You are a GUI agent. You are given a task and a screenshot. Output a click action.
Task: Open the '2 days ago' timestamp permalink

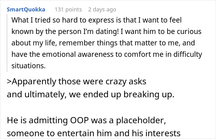102,9
